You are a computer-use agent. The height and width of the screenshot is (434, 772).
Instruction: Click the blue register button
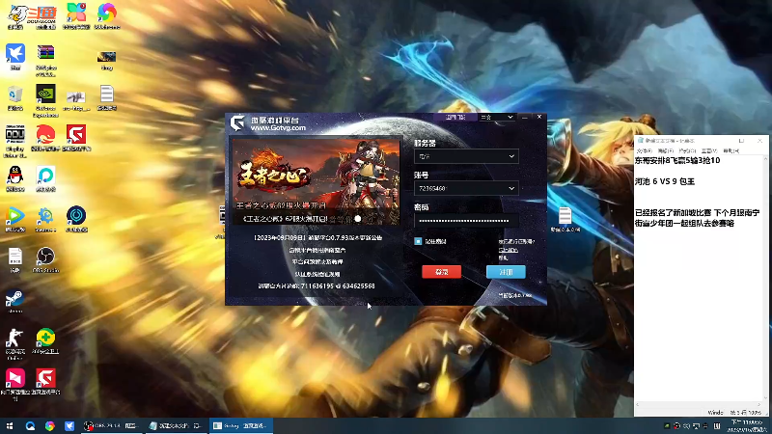pos(506,272)
